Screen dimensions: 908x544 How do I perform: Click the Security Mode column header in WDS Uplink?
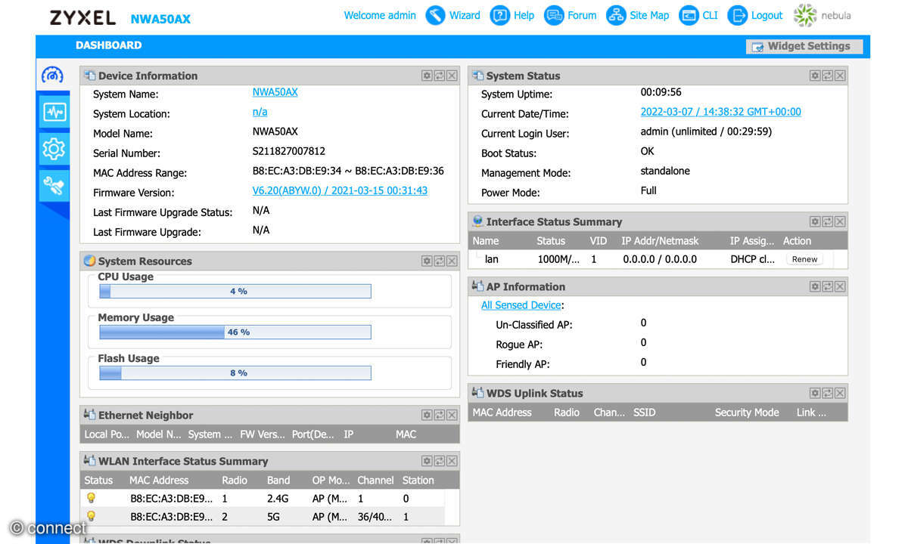(x=747, y=413)
